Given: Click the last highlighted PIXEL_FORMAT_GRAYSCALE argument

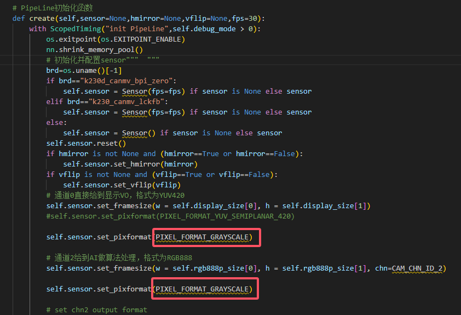Looking at the screenshot, I should pyautogui.click(x=204, y=289).
